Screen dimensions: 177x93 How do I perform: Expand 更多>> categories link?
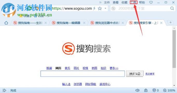point(114,68)
